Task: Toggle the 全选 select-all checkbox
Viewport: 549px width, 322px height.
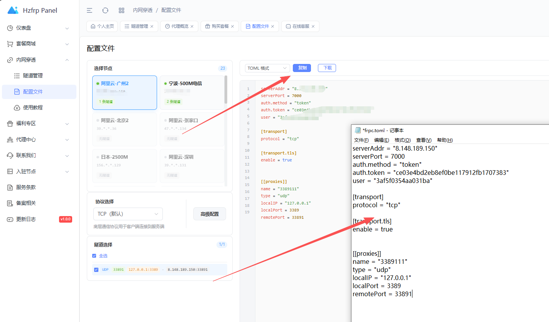Action: click(94, 256)
